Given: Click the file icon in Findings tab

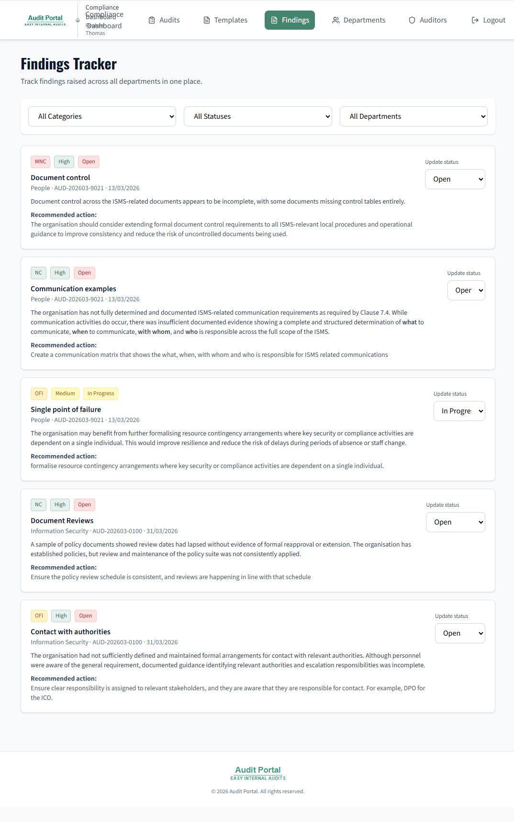Looking at the screenshot, I should (x=274, y=20).
